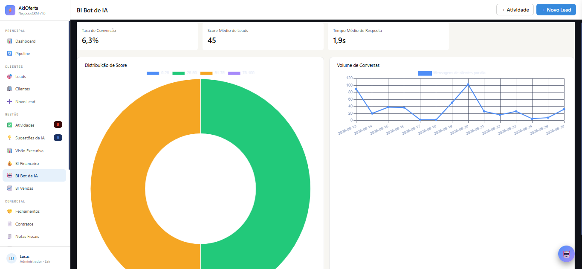Click the Sair link under Lucas
The image size is (582, 269).
pyautogui.click(x=47, y=261)
